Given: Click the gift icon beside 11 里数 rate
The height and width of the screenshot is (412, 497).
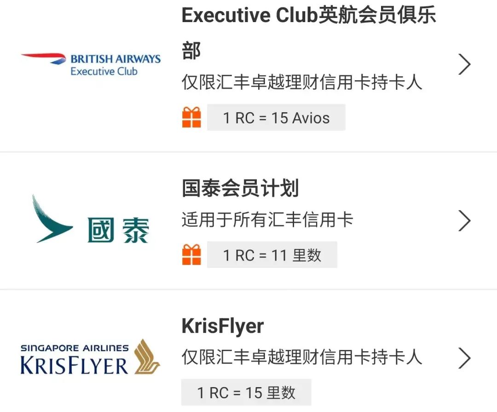Looking at the screenshot, I should [191, 255].
